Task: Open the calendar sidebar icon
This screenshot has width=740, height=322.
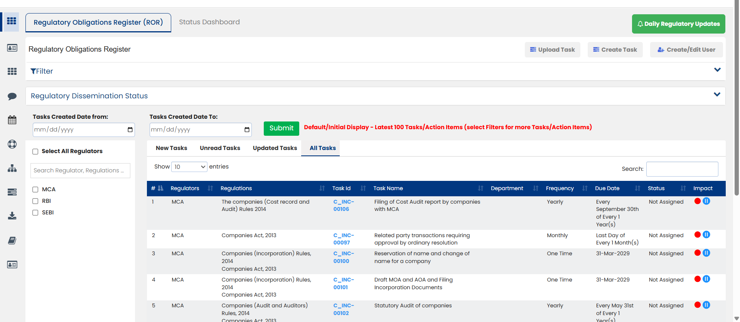Action: pyautogui.click(x=12, y=120)
